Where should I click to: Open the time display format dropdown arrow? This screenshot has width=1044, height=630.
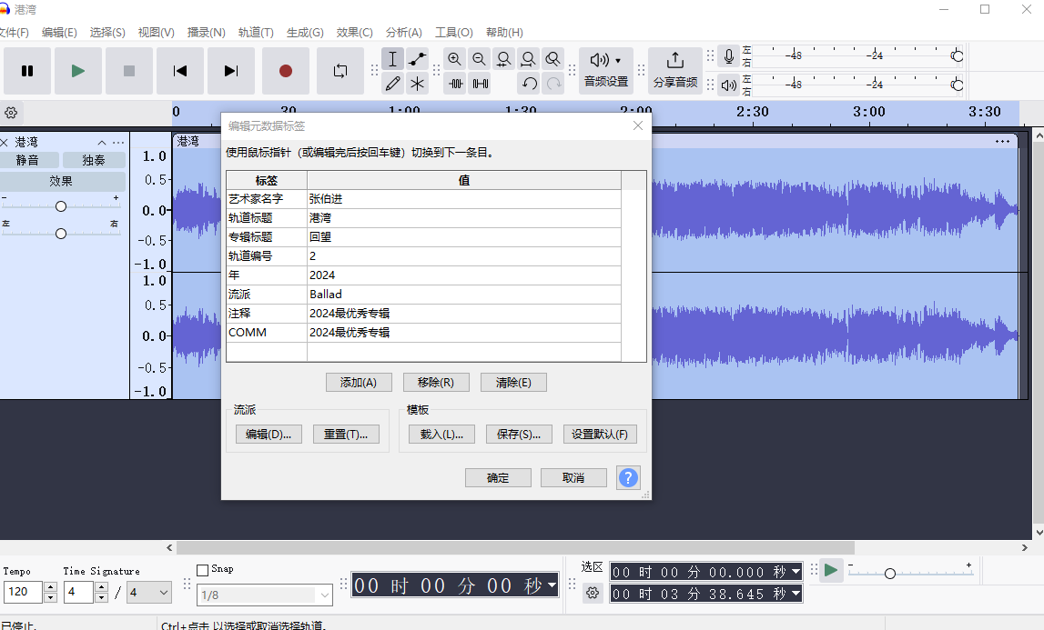(x=552, y=585)
